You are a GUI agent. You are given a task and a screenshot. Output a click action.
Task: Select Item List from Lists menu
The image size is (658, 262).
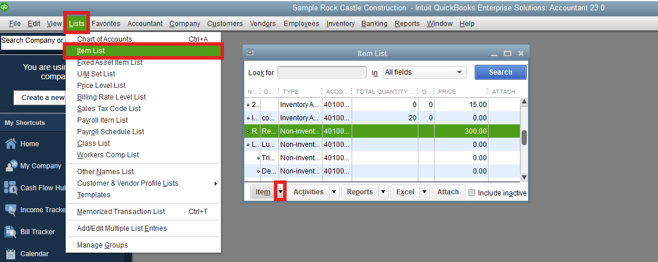(x=142, y=51)
